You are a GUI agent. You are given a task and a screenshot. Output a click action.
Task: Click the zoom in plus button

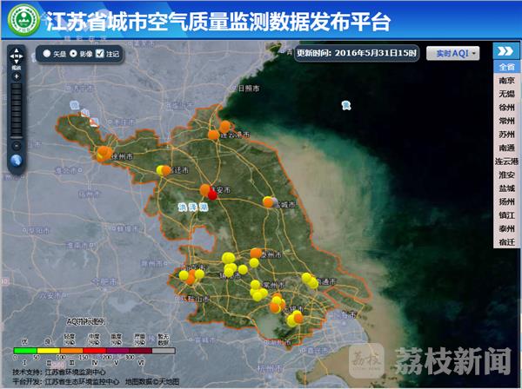(16, 76)
